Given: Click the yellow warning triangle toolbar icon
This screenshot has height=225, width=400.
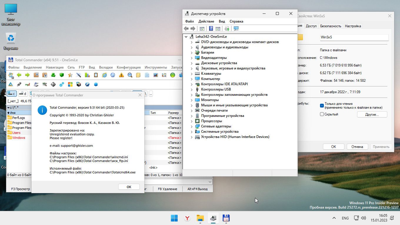Looking at the screenshot, I should 121,75.
